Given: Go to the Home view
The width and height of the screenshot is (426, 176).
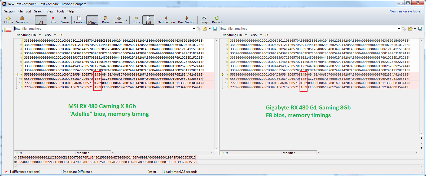Looking at the screenshot, I should (x=8, y=20).
